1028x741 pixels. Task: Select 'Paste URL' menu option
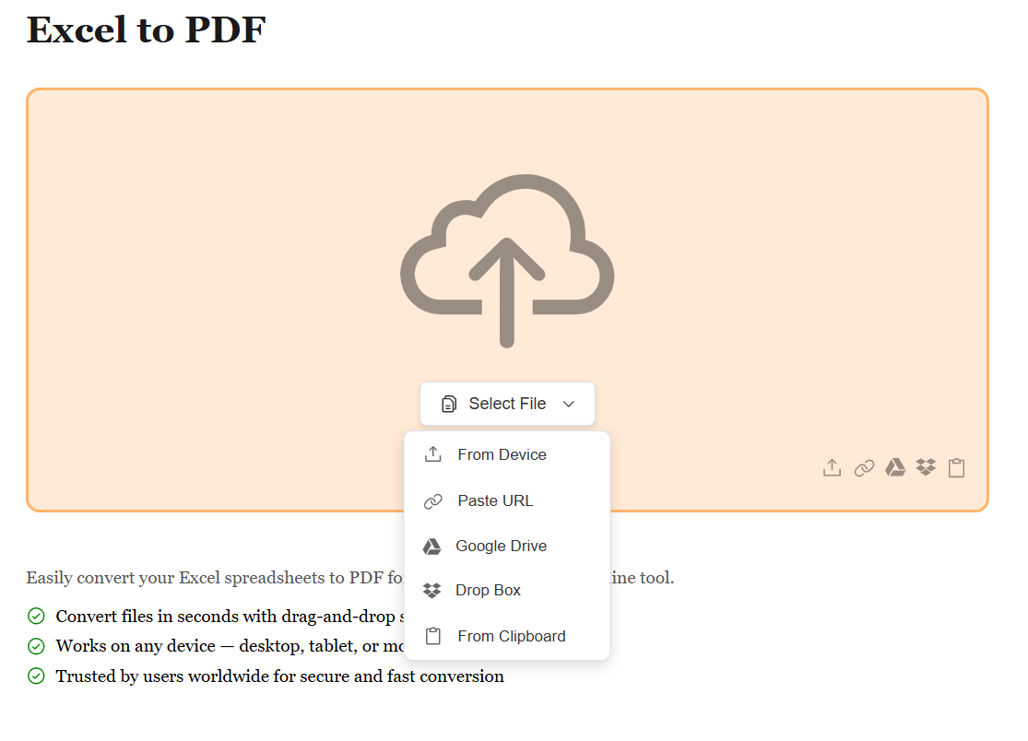point(495,501)
